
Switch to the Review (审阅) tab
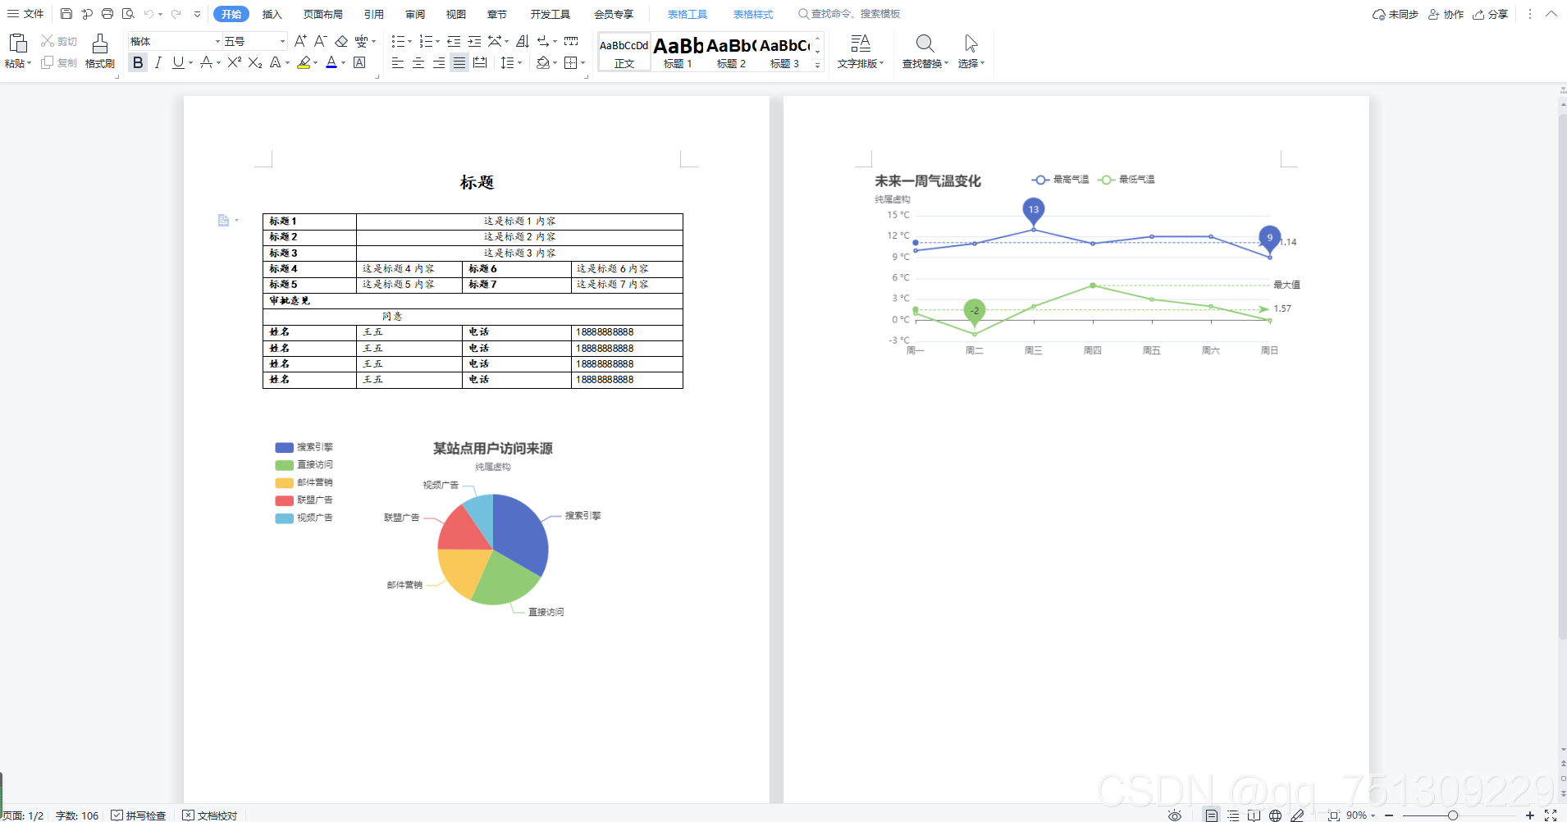(415, 14)
